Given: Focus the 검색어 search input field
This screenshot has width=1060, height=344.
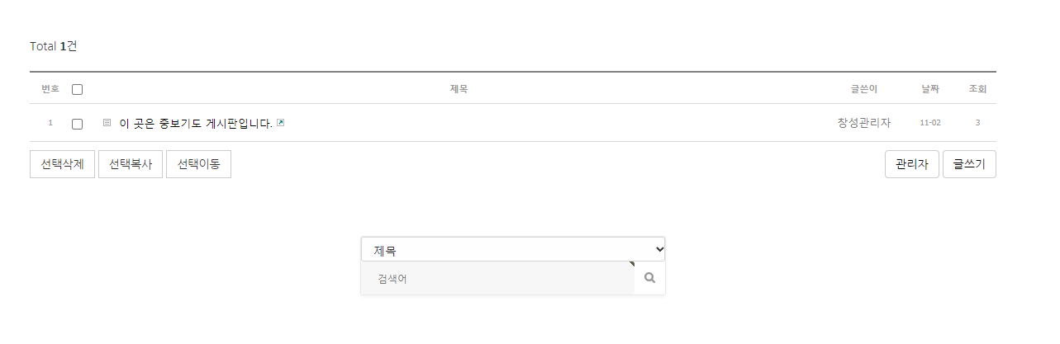Looking at the screenshot, I should tap(497, 279).
